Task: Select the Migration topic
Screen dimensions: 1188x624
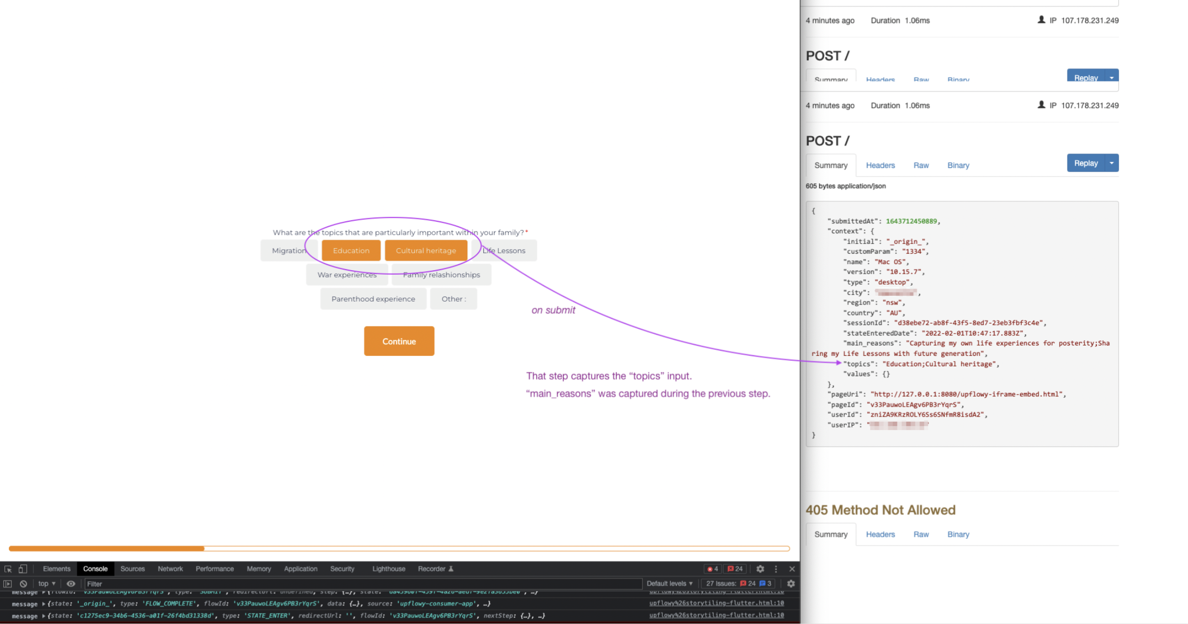Action: [289, 250]
